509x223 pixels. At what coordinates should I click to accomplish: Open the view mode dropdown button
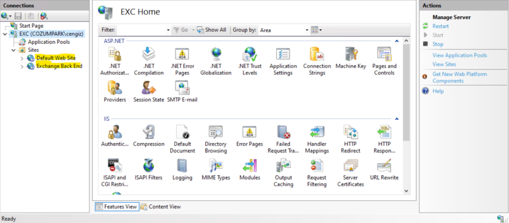click(317, 30)
